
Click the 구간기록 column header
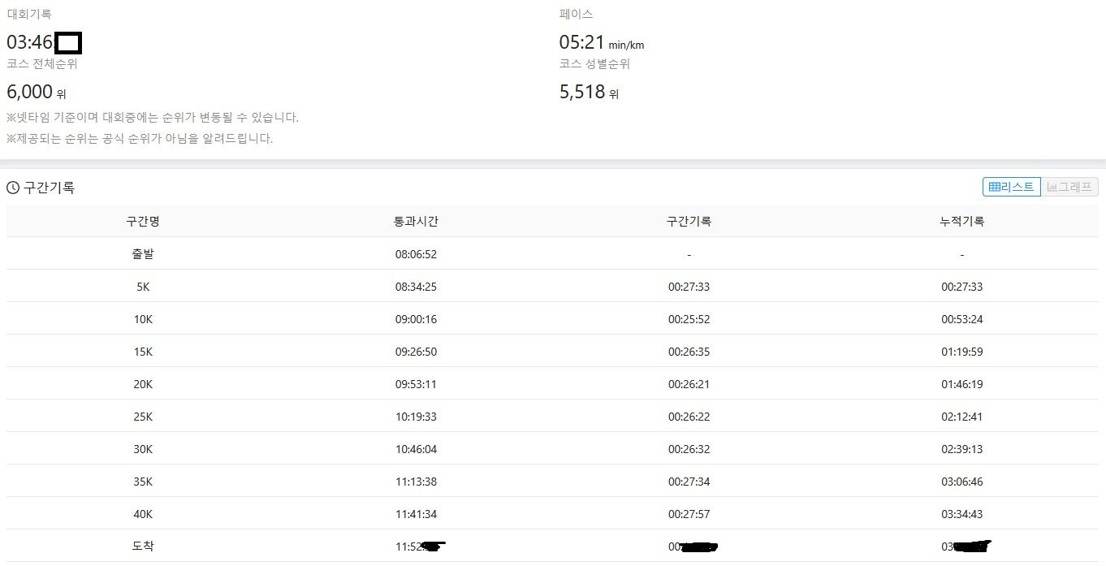click(689, 221)
